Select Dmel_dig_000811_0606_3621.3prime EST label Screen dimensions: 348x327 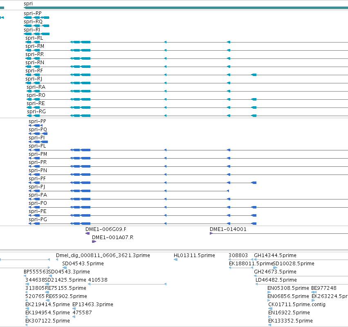click(103, 255)
